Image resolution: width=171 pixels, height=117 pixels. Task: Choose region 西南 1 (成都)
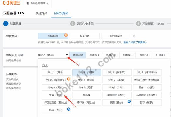point(147,87)
